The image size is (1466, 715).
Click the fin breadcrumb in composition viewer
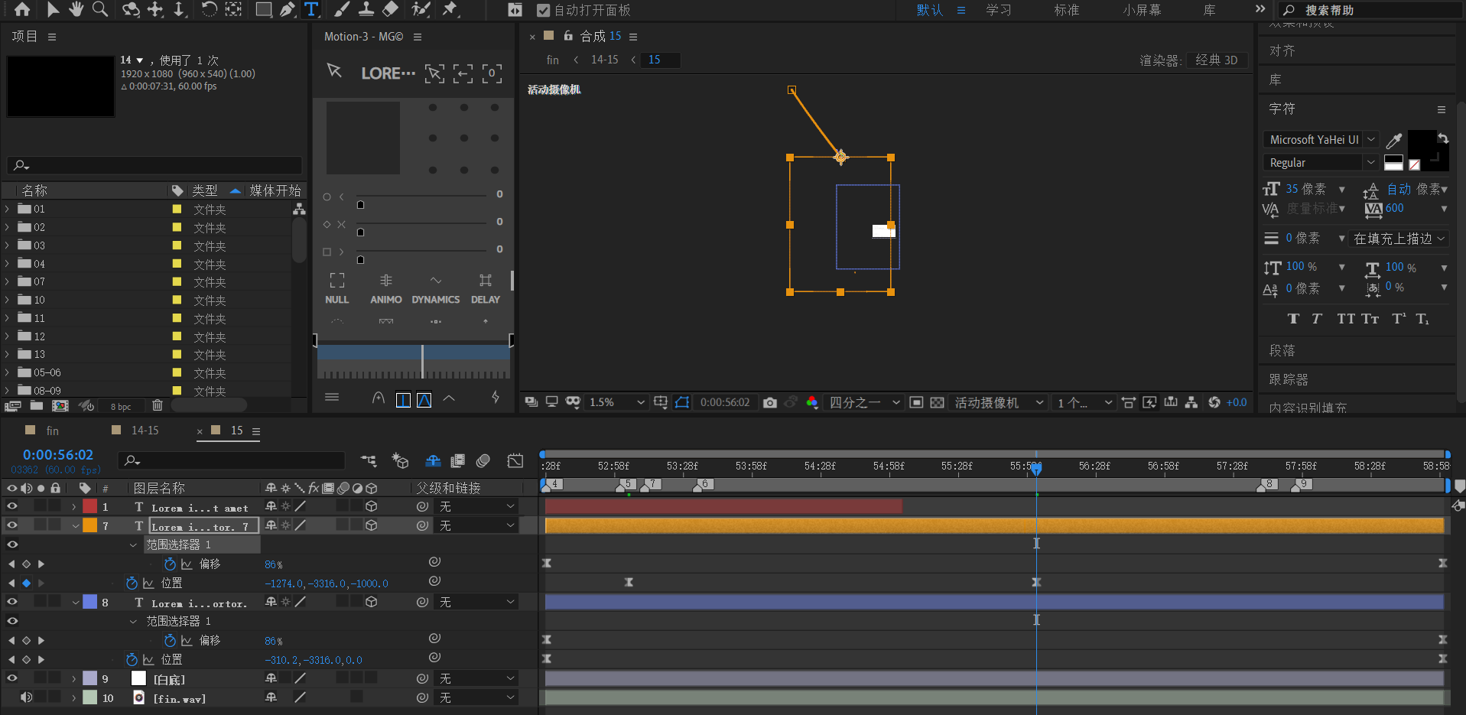coord(552,60)
